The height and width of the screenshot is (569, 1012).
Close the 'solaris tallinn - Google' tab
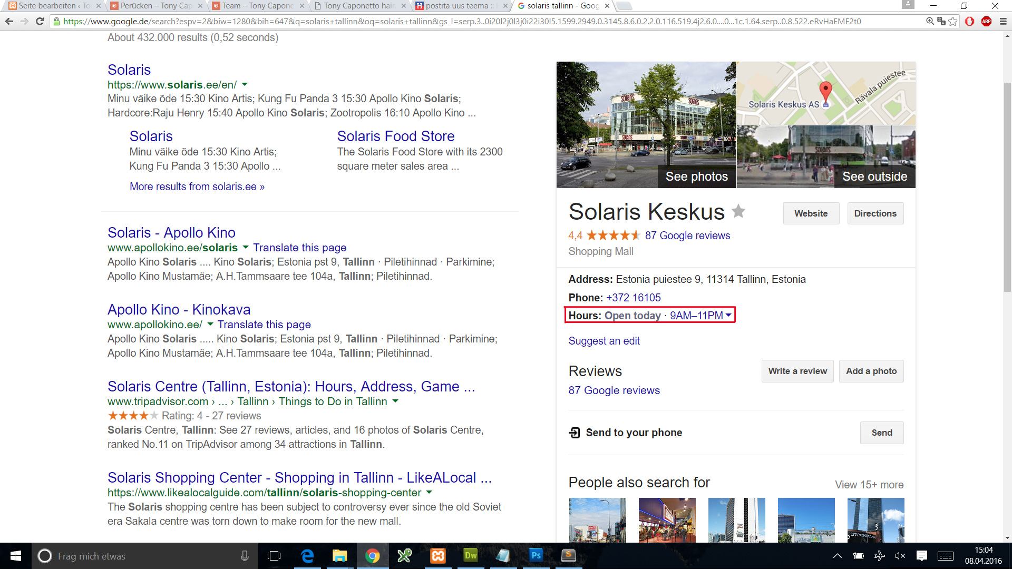click(607, 6)
